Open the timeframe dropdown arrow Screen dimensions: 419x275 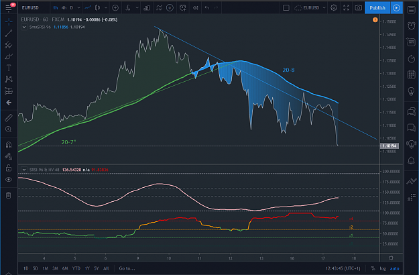point(78,8)
